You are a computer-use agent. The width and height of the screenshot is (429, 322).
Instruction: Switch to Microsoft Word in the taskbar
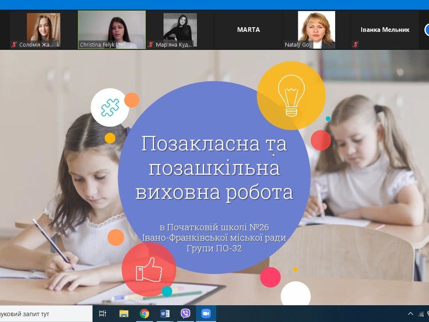point(165,314)
